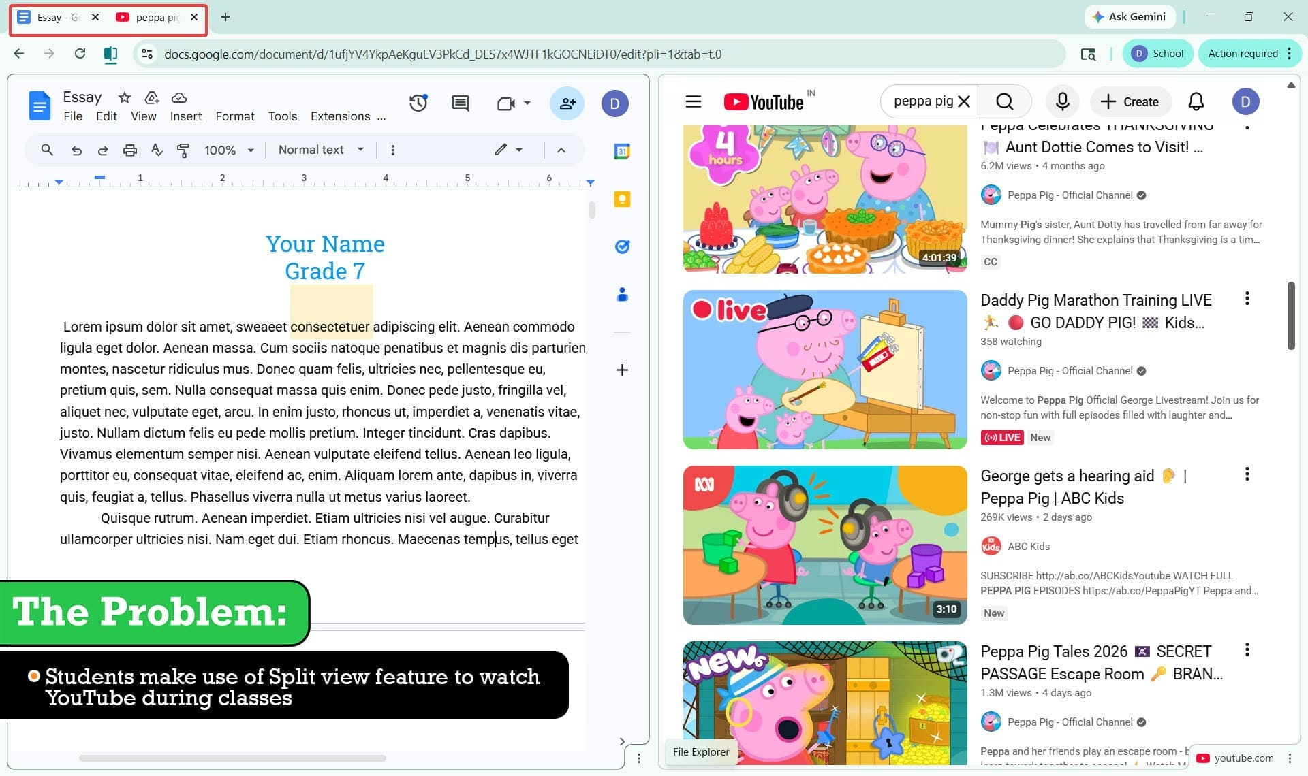Open YouTube notifications bell

(x=1196, y=101)
